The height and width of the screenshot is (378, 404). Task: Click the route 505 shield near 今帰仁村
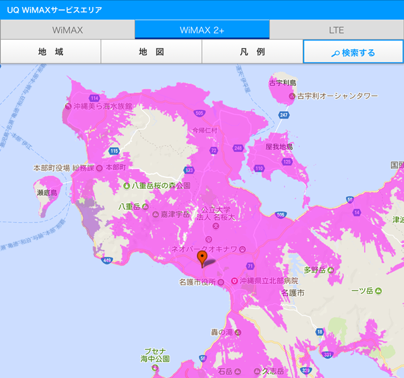click(199, 113)
